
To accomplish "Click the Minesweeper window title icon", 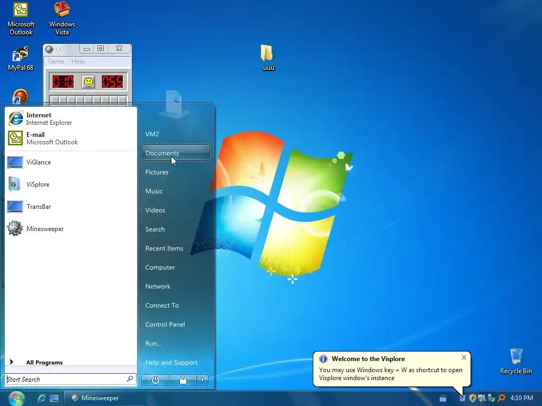I will 49,50.
